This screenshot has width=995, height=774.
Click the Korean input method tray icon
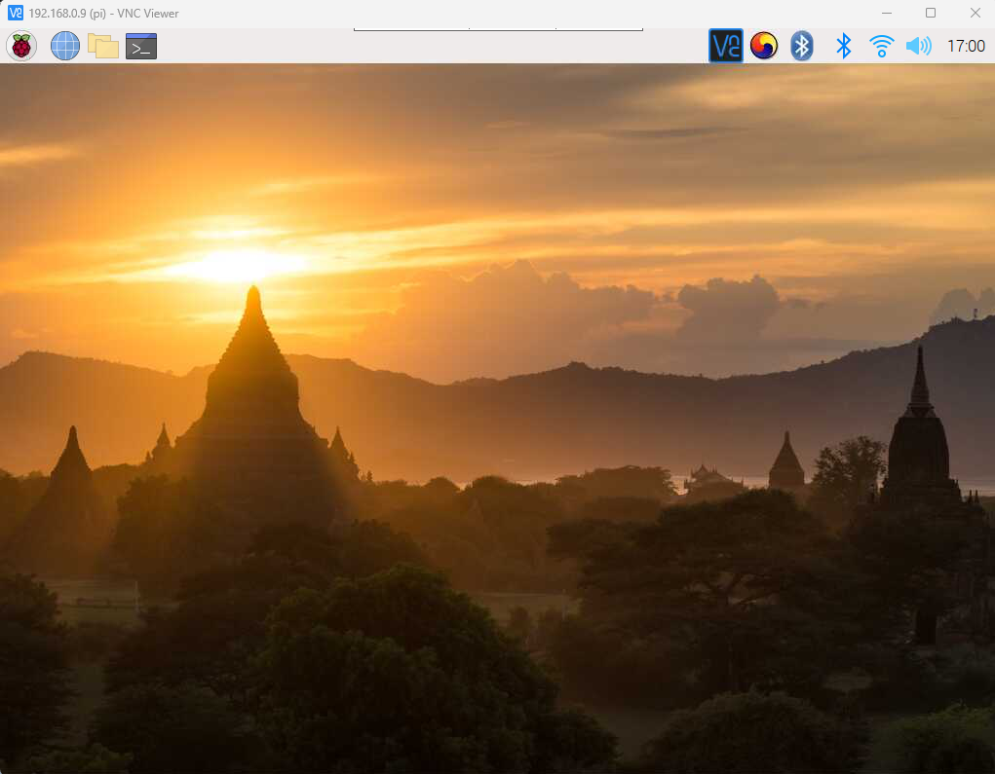click(x=763, y=46)
